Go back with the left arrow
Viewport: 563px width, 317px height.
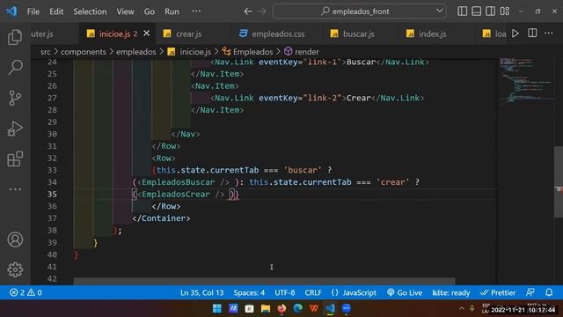click(248, 11)
